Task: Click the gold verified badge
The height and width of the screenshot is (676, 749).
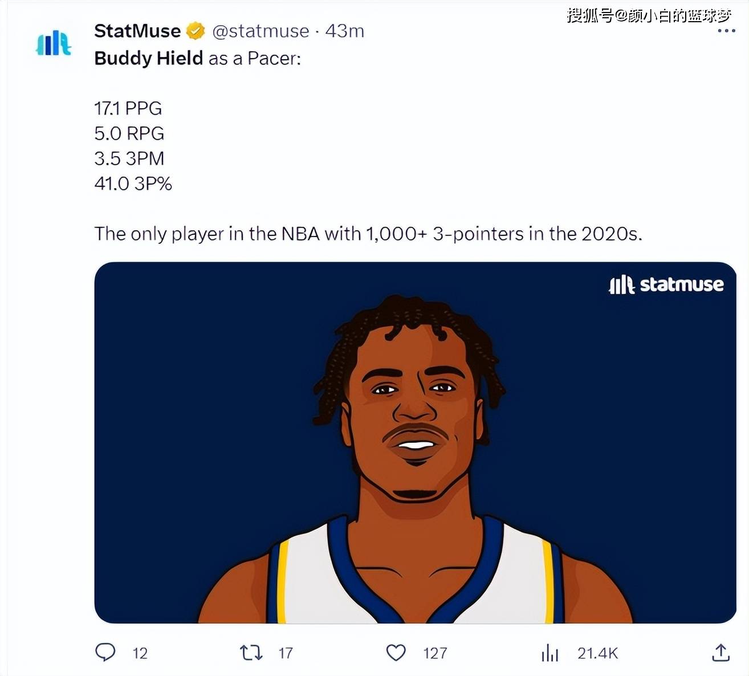Action: tap(196, 31)
